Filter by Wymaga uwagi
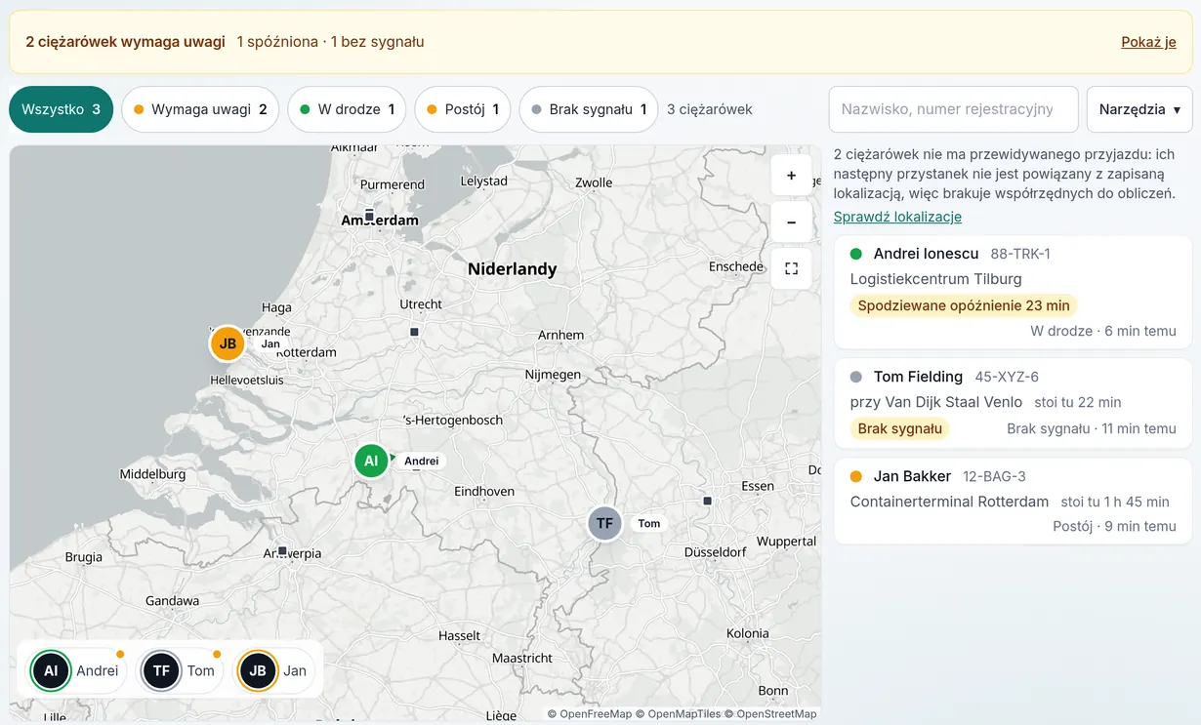1201x725 pixels. [200, 109]
